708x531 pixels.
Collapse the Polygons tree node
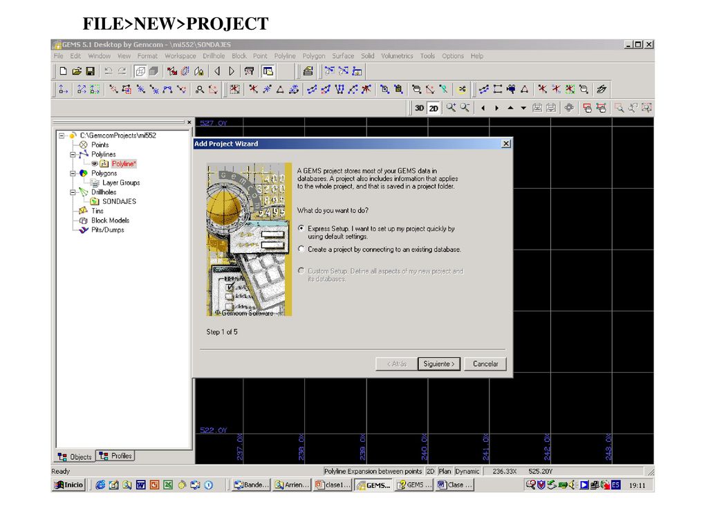(x=73, y=174)
